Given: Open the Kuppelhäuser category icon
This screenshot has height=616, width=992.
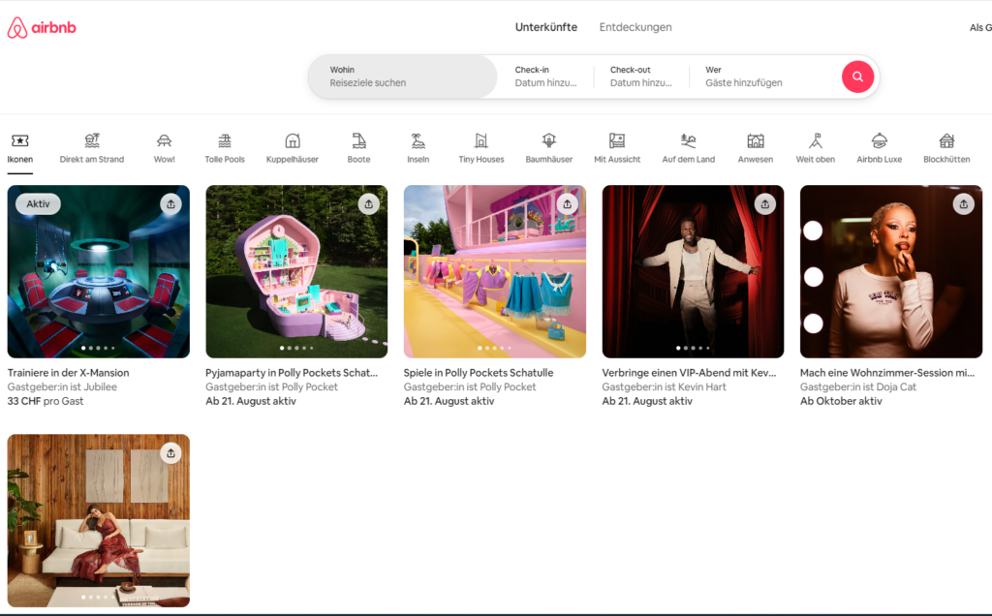Looking at the screenshot, I should 293,140.
